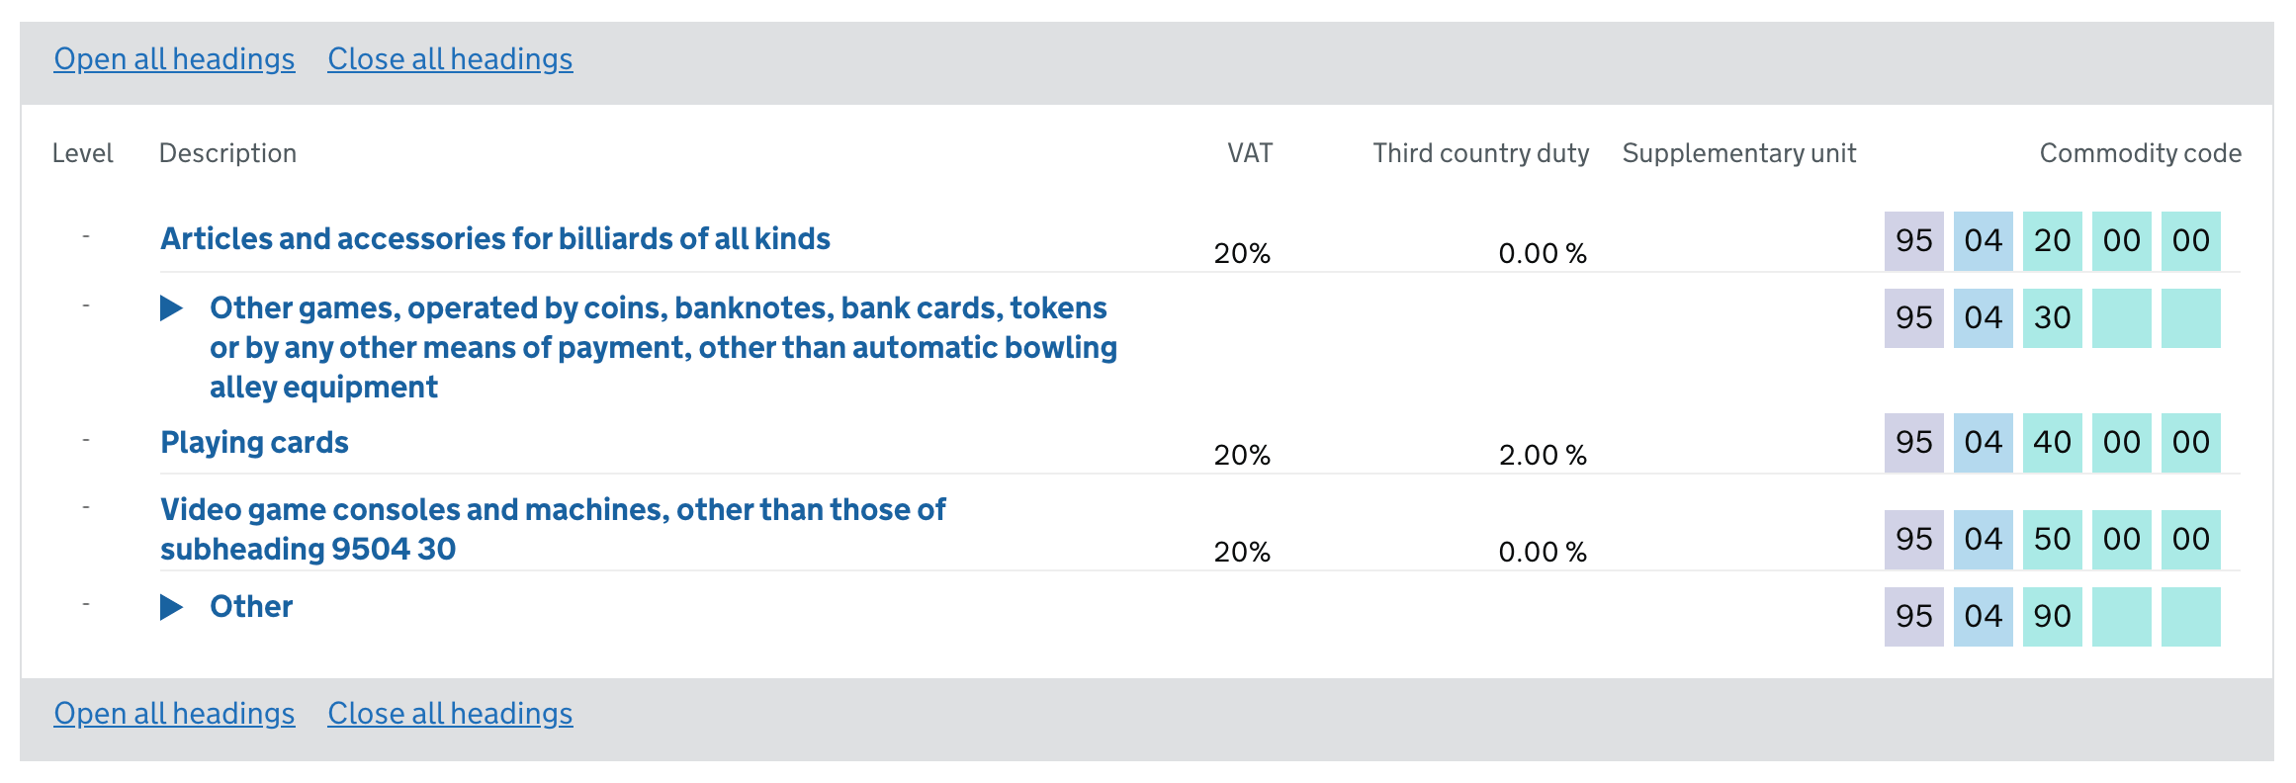Click the '50' code box for video consoles
This screenshot has height=783, width=2296.
[2052, 540]
